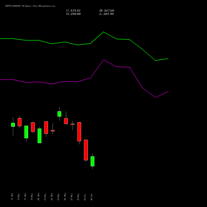207x207 pixels.
Task: Click the peak of the green indicator line
Action: pos(103,32)
